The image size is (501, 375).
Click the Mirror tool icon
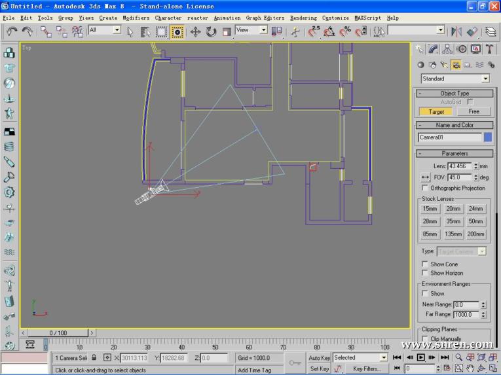(456, 31)
